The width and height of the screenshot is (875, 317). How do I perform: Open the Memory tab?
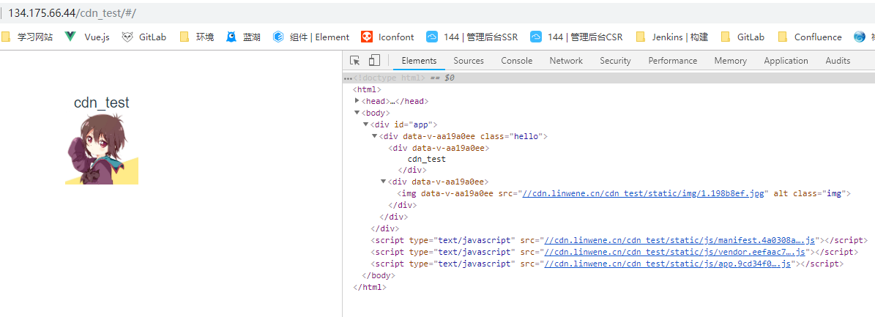click(731, 61)
